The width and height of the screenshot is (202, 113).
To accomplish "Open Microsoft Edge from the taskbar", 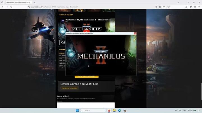I will pyautogui.click(x=120, y=110).
